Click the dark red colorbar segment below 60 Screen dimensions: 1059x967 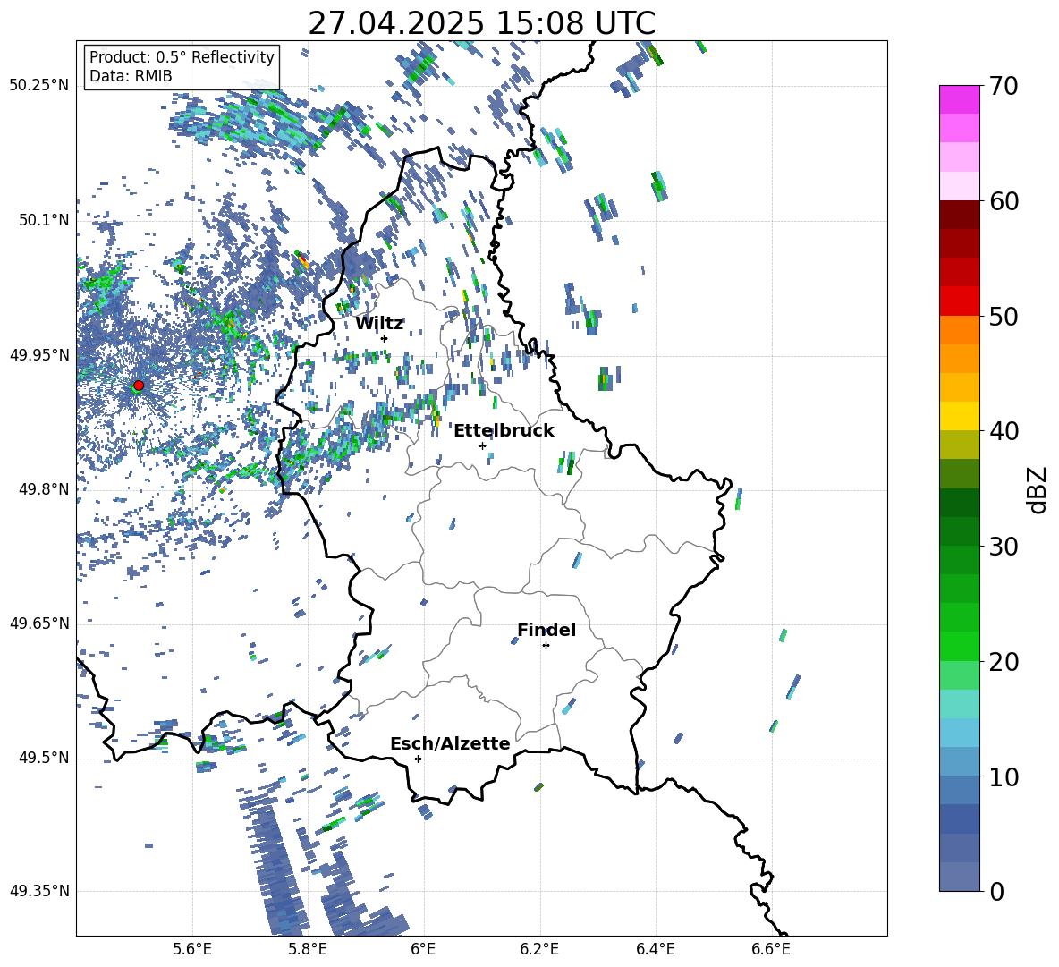[x=959, y=215]
